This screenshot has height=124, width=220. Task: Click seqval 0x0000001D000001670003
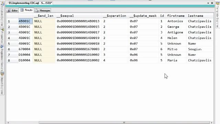pos(78,49)
